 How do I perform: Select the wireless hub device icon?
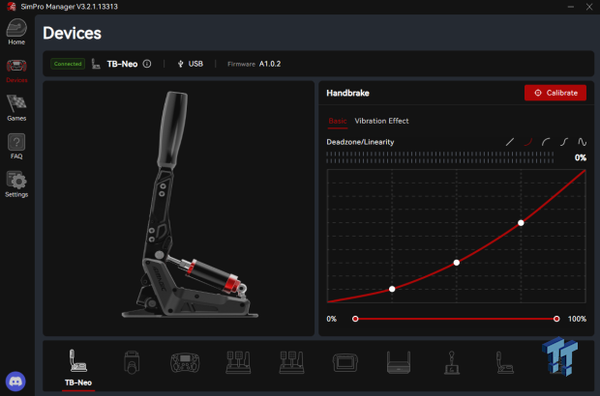pyautogui.click(x=399, y=362)
